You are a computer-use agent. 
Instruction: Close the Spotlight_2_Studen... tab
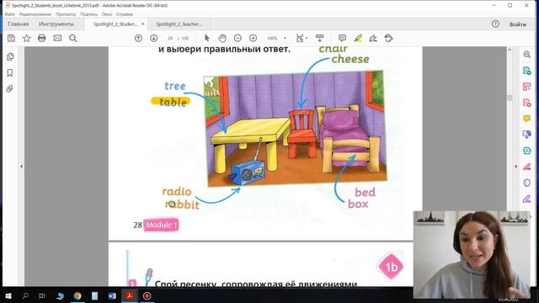click(x=142, y=24)
